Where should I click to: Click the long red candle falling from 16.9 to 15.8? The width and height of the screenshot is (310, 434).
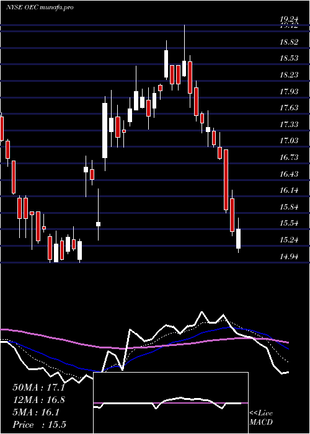226,181
